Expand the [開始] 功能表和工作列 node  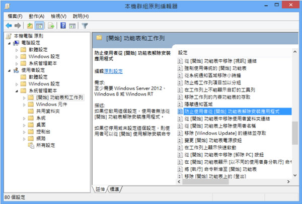point(24,98)
